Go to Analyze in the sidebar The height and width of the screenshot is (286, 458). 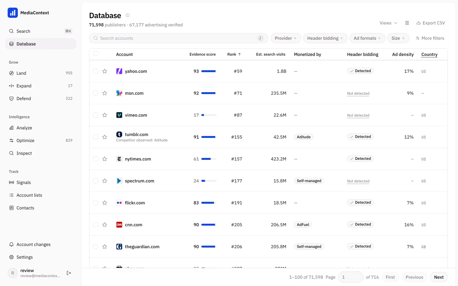coord(41,128)
